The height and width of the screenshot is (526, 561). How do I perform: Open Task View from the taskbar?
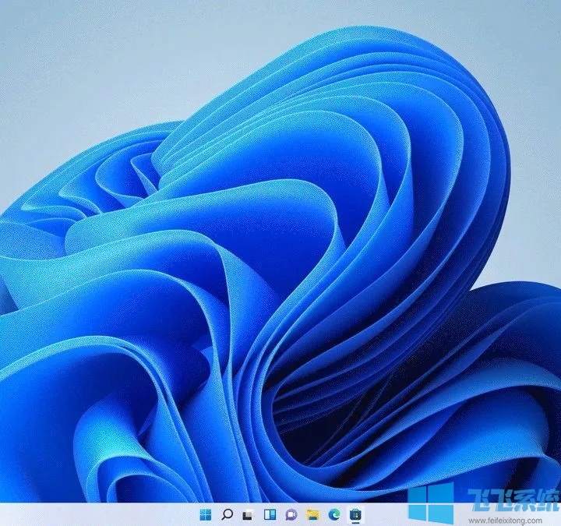coord(249,514)
